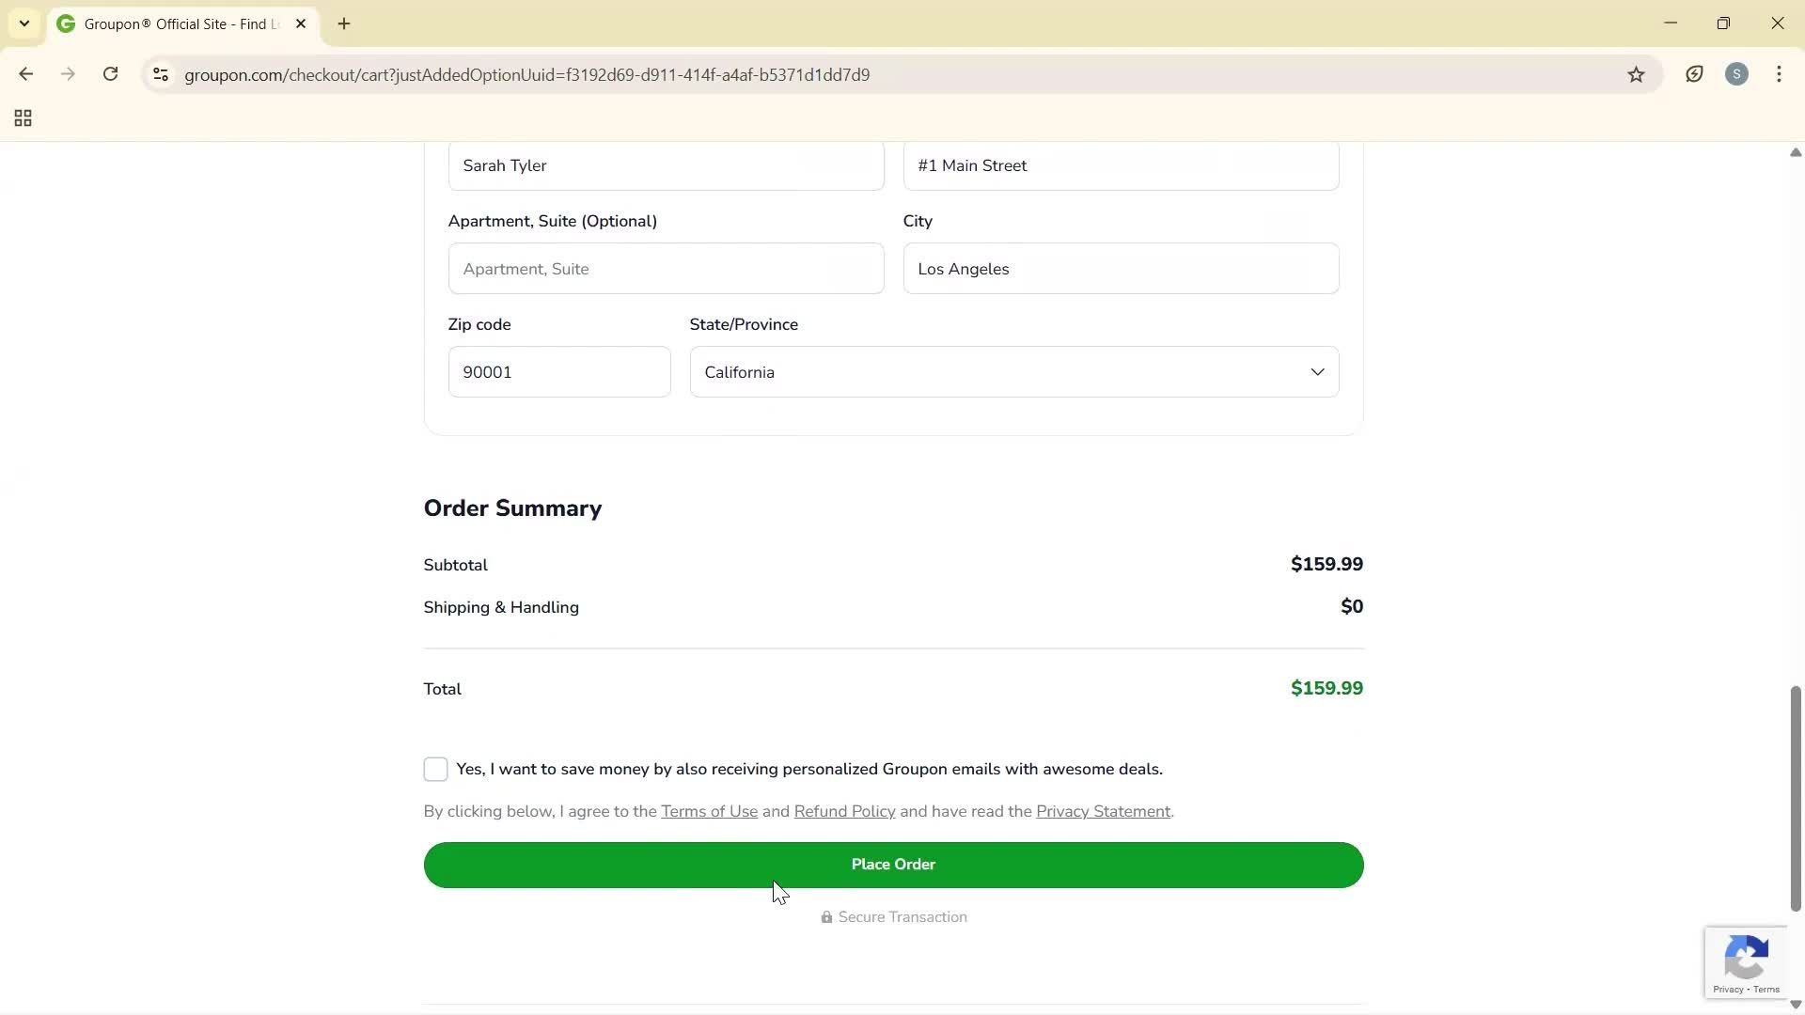Open the site information view
This screenshot has width=1805, height=1015.
(160, 74)
